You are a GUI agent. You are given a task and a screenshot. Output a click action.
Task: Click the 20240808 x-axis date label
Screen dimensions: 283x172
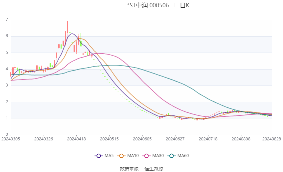[241, 139]
